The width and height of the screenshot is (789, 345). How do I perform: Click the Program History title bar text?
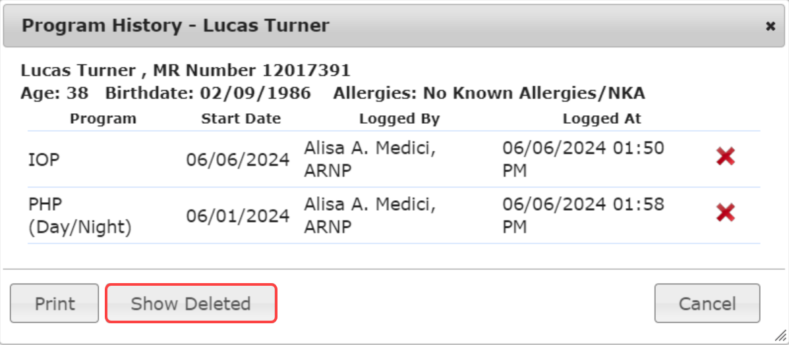point(175,26)
